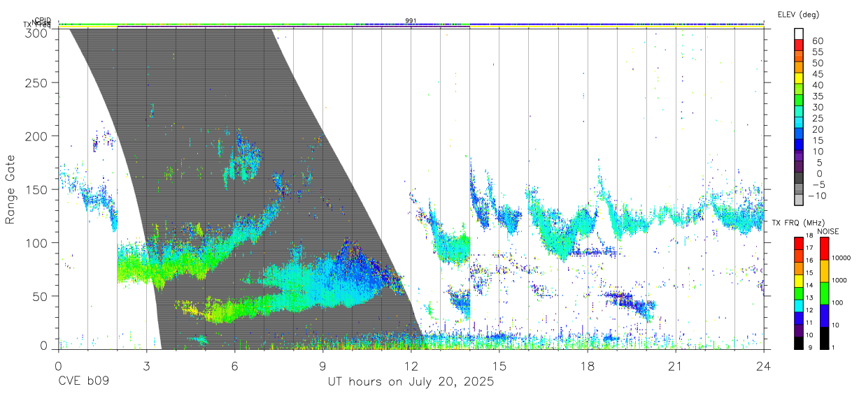Click the 'Range Gate' y-axis title
859x396 pixels.
point(10,189)
